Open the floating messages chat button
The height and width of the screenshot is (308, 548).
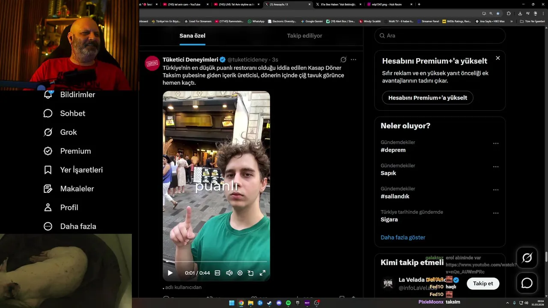(527, 283)
